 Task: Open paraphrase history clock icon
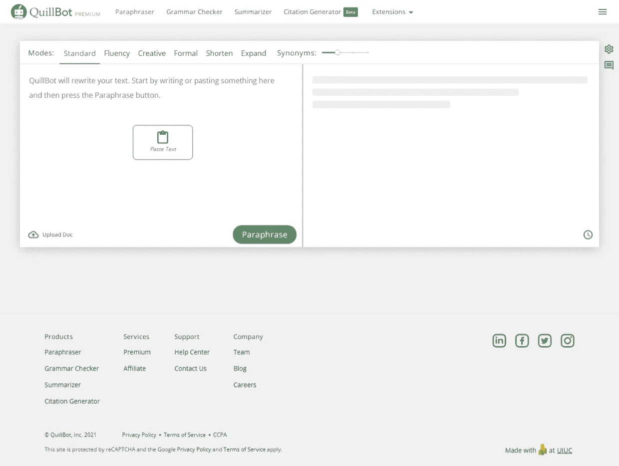[588, 234]
